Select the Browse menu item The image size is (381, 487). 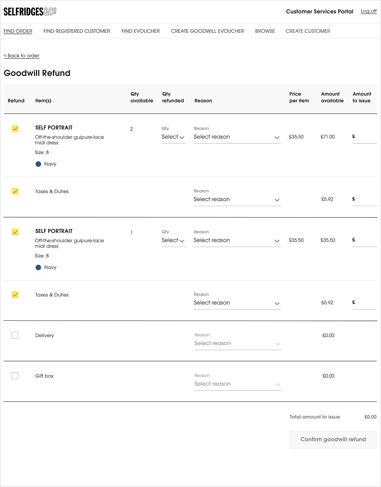[x=265, y=31]
